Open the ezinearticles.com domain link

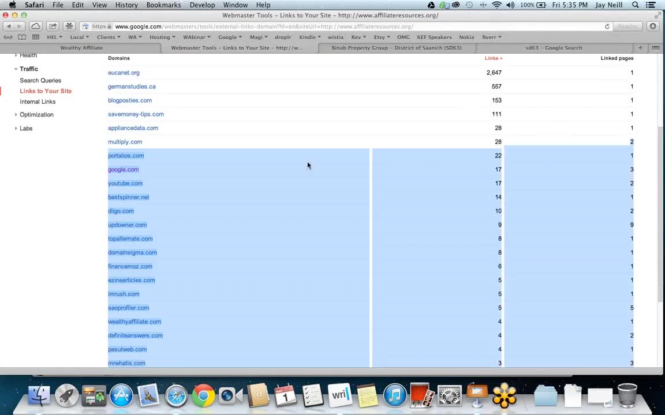coord(132,280)
